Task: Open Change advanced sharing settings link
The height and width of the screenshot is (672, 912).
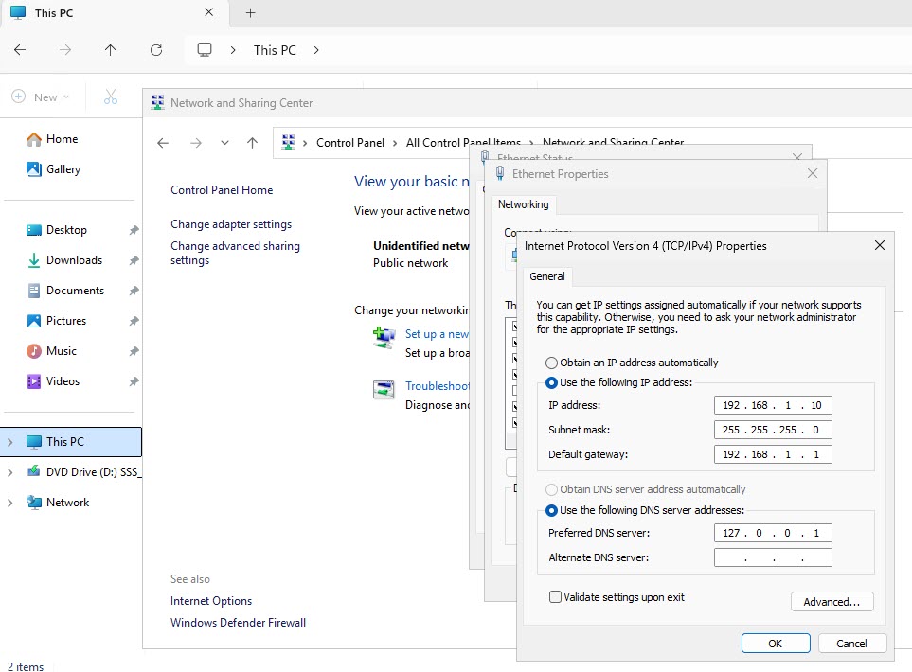Action: (235, 253)
